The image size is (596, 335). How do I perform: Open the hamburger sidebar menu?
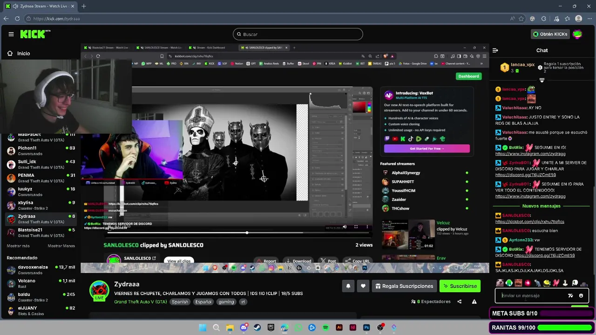11,34
